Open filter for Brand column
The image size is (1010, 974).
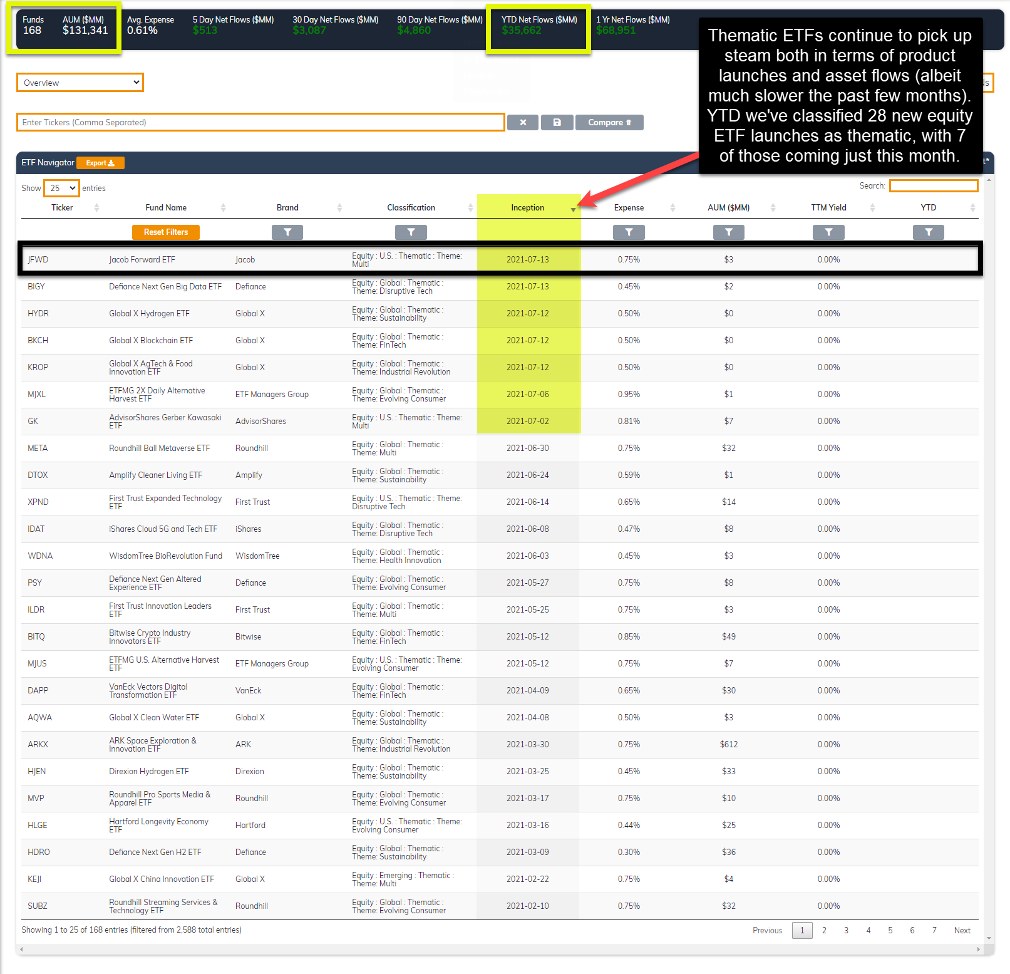tap(287, 232)
